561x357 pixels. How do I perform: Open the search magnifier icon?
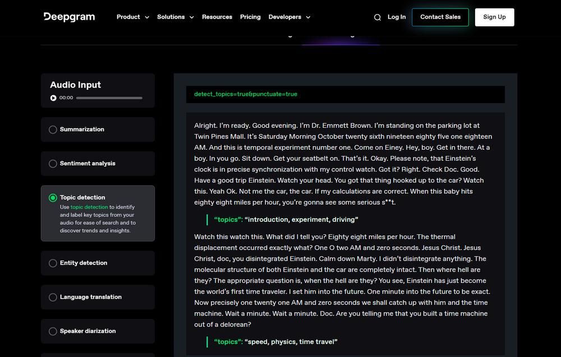pyautogui.click(x=377, y=17)
